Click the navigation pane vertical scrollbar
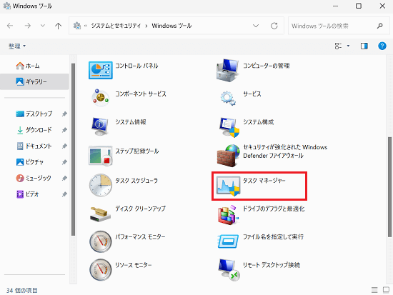 pos(73,149)
